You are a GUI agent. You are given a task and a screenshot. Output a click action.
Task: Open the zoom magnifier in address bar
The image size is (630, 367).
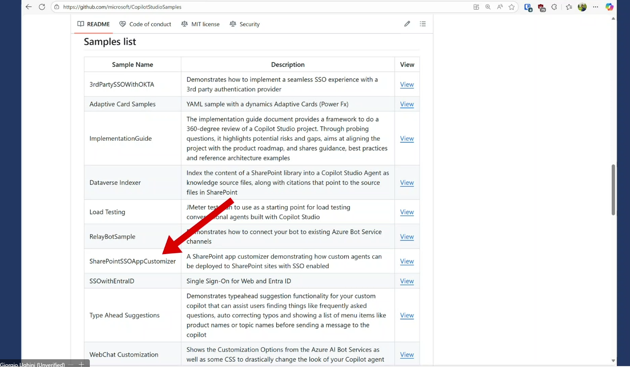coord(488,7)
